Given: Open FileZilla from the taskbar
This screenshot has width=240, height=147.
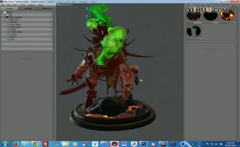Looking at the screenshot, I should coord(45,144).
